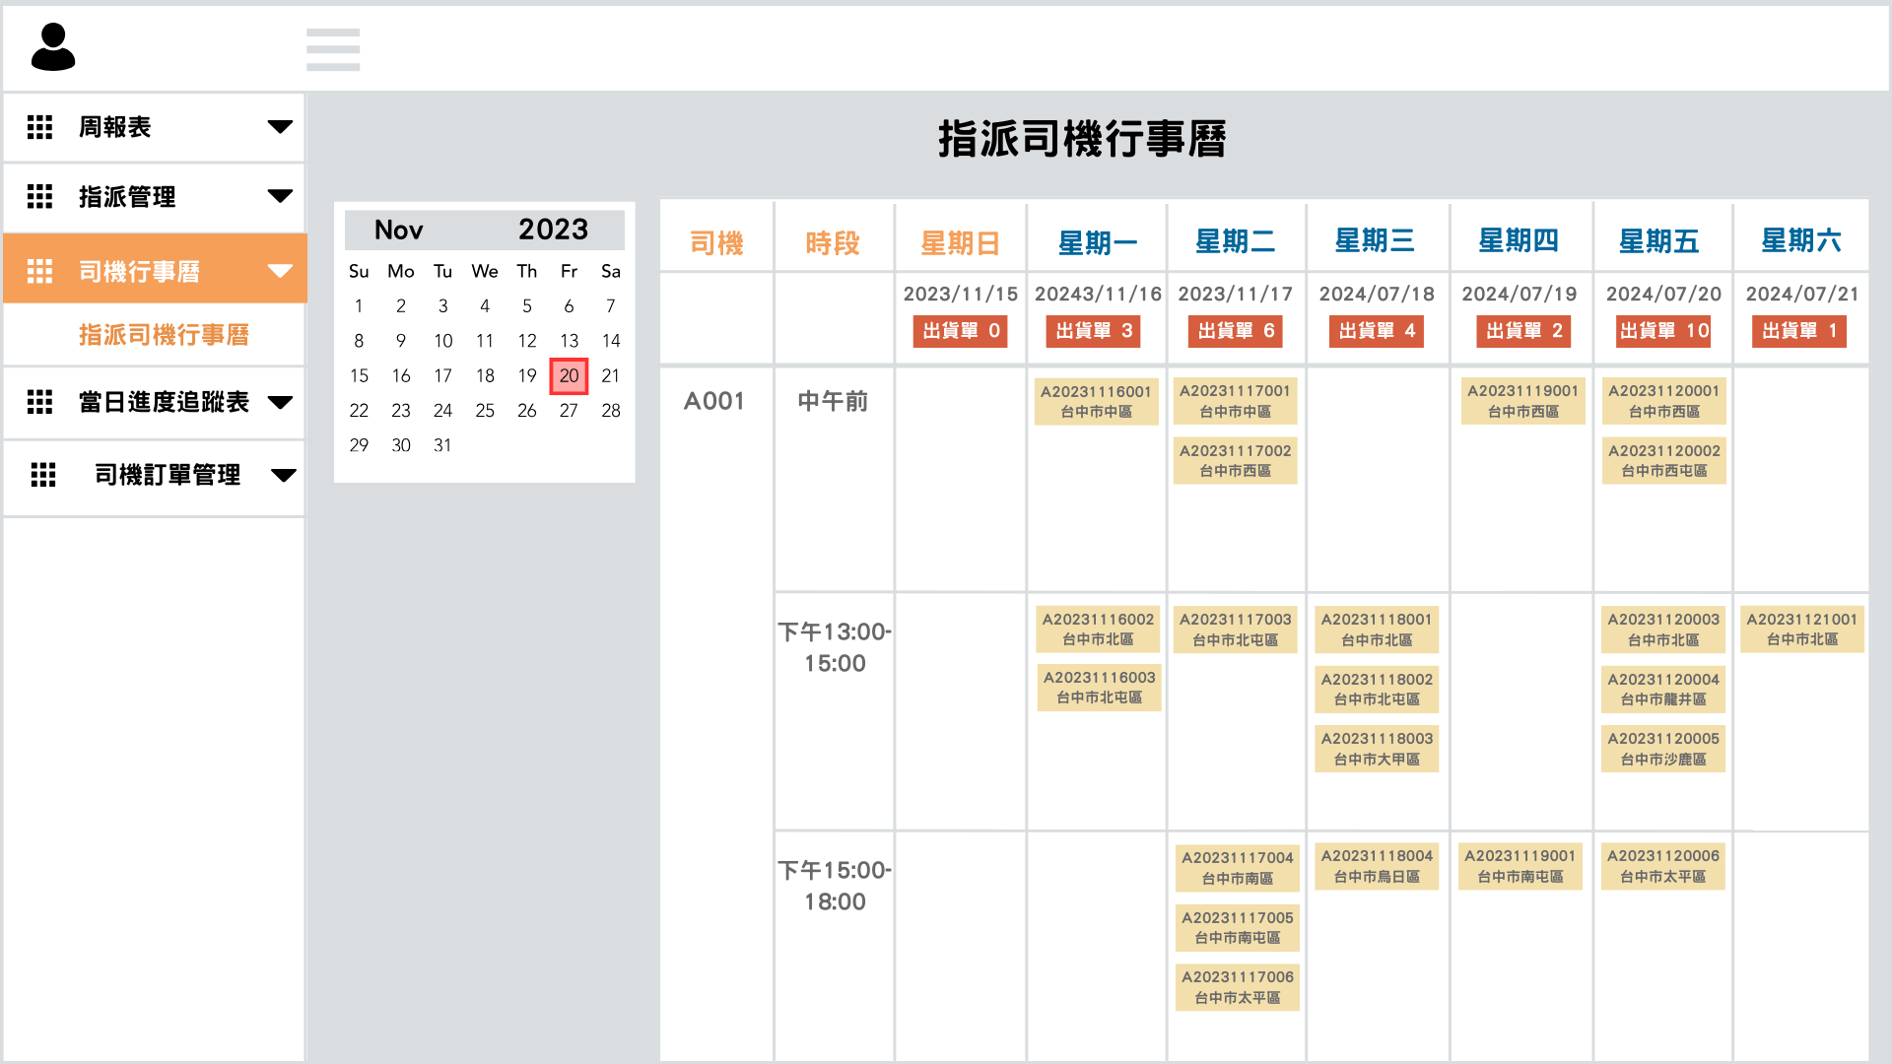Open order card A20231117006 台中市太平區
This screenshot has height=1064, width=1892.
pos(1238,987)
